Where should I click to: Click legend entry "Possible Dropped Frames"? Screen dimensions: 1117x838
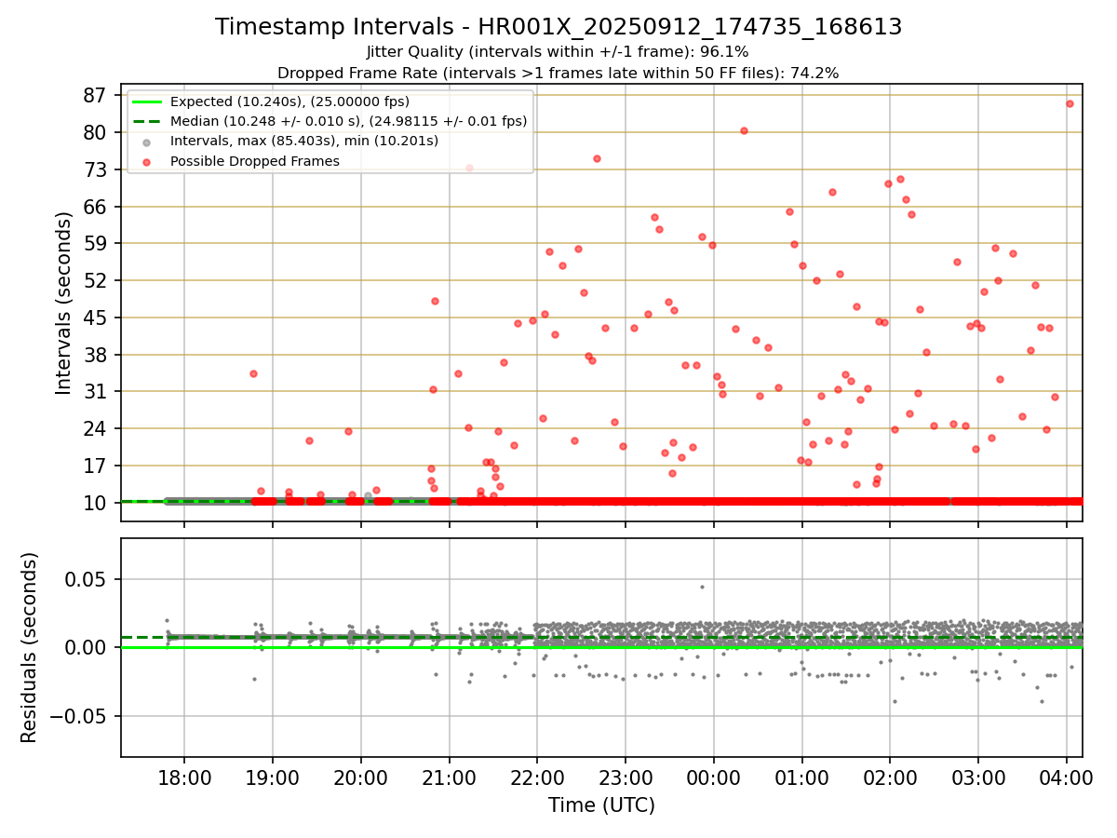point(254,161)
